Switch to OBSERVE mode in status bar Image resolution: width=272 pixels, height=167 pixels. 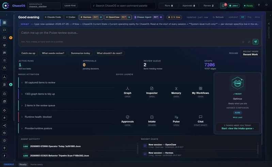(x=9, y=164)
